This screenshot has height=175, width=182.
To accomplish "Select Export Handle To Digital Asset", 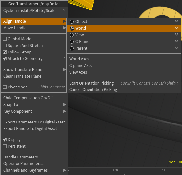I will coord(34,129).
